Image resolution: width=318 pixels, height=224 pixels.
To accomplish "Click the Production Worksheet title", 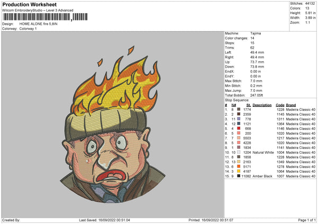I will click(x=29, y=4).
